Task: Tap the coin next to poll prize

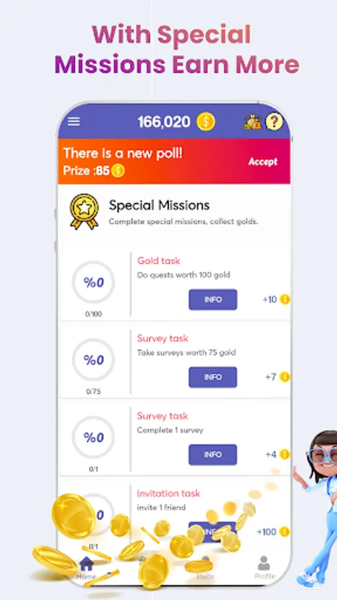Action: [118, 171]
